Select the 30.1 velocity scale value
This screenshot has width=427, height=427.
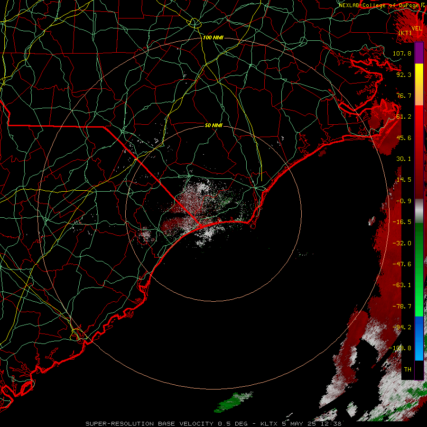coord(404,159)
